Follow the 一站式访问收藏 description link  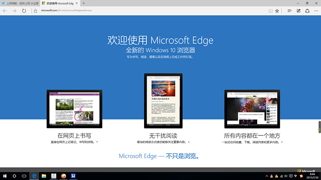(x=252, y=142)
